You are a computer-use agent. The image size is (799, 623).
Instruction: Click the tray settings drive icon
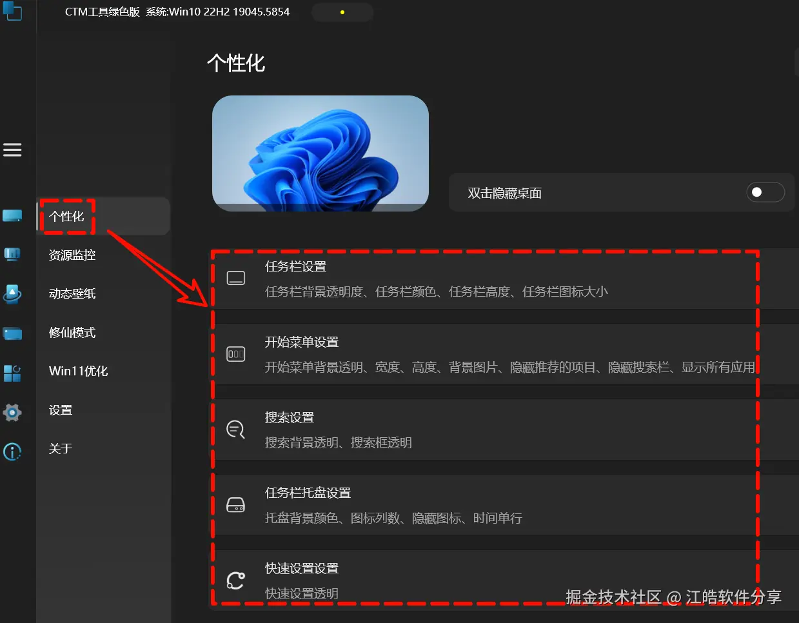click(236, 505)
